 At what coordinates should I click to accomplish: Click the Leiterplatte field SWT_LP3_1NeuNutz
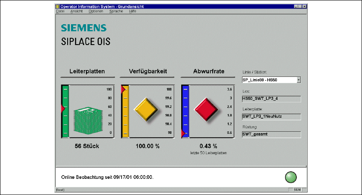(x=271, y=116)
